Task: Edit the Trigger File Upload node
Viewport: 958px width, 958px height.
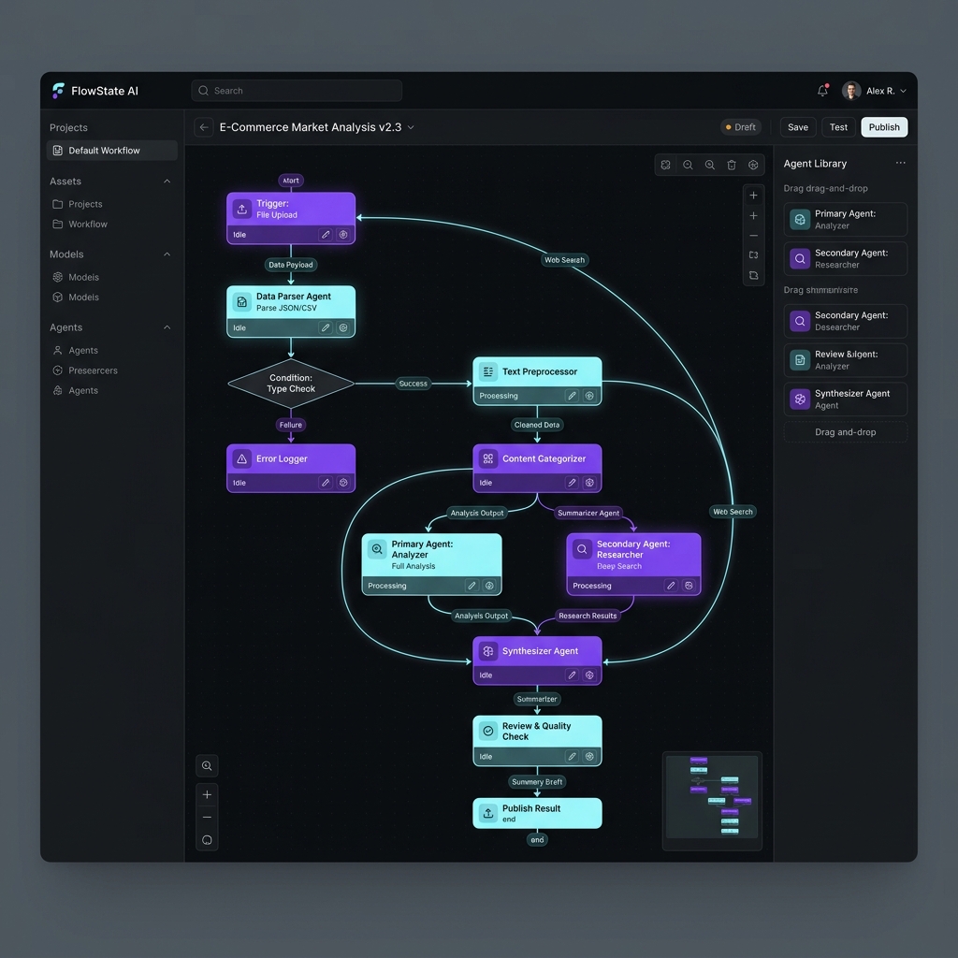Action: click(x=326, y=235)
